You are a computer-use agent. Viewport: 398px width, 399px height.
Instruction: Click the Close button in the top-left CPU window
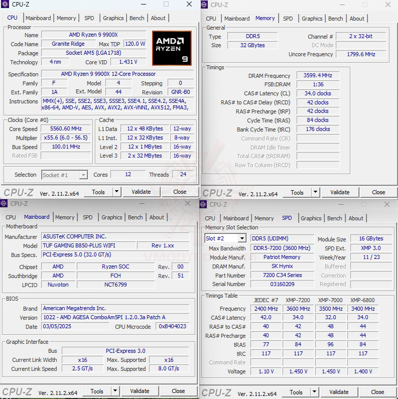tap(180, 192)
